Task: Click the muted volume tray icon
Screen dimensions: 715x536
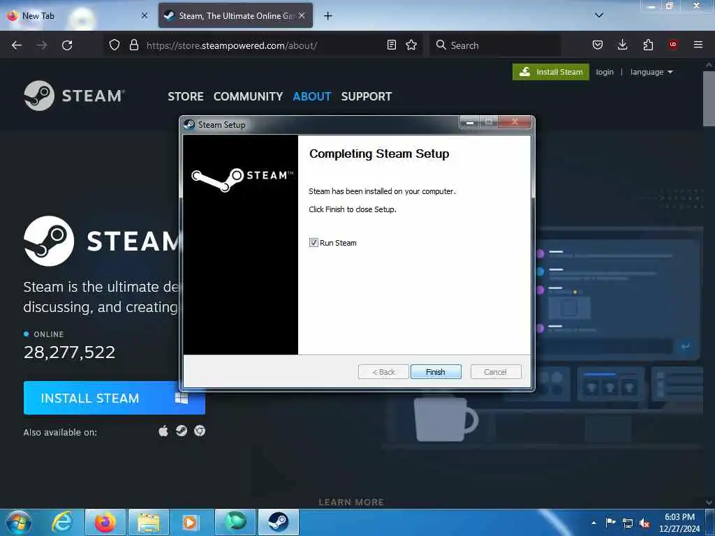Action: point(644,523)
